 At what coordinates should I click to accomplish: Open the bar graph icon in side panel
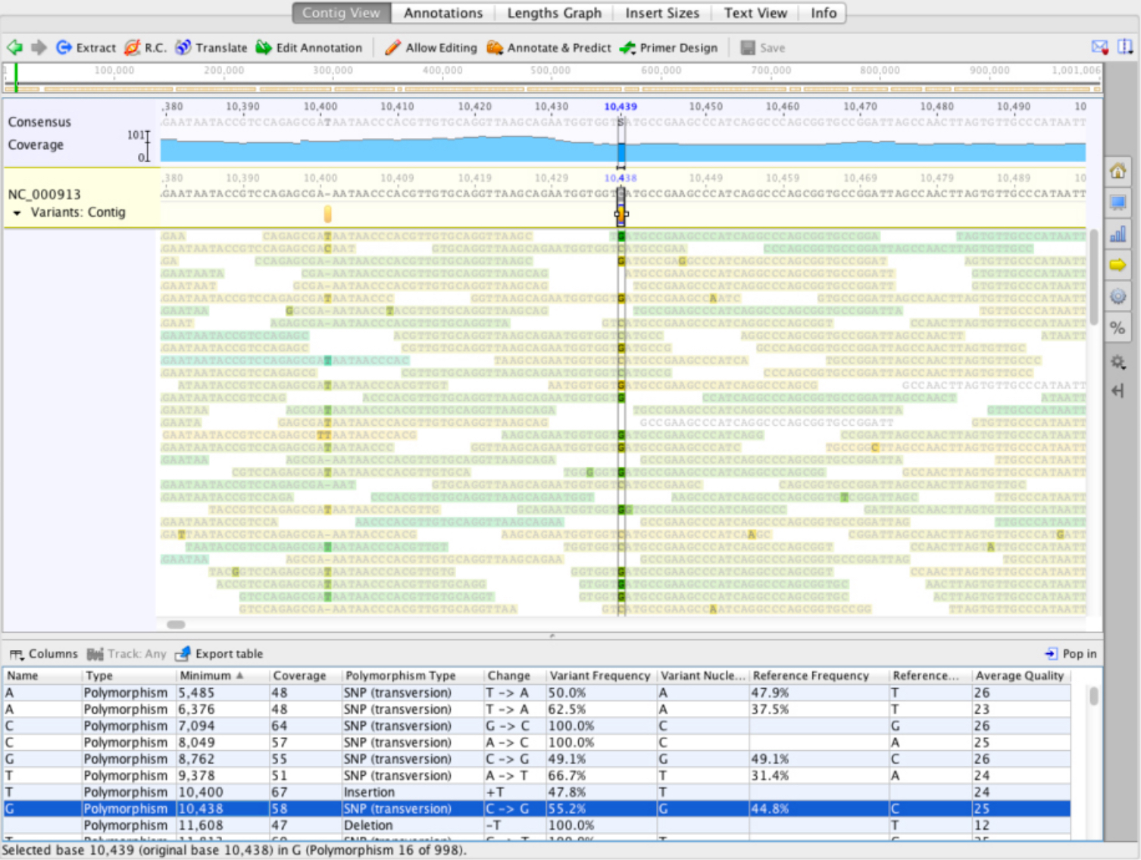(x=1118, y=233)
